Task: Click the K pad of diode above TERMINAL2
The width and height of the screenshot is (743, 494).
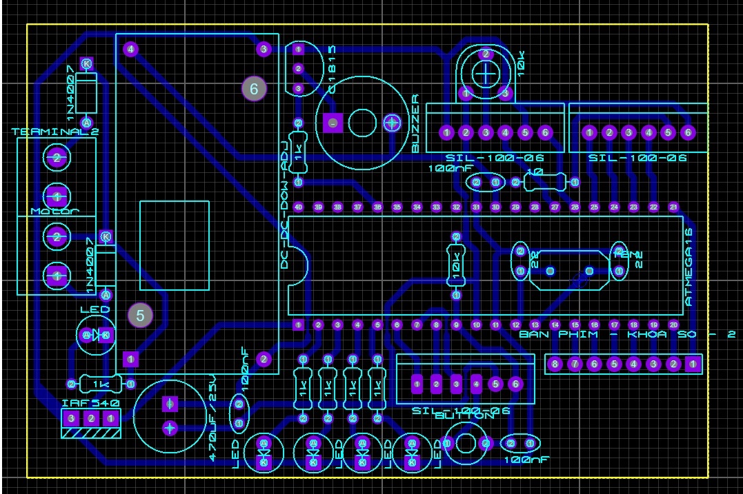Action: click(x=86, y=63)
